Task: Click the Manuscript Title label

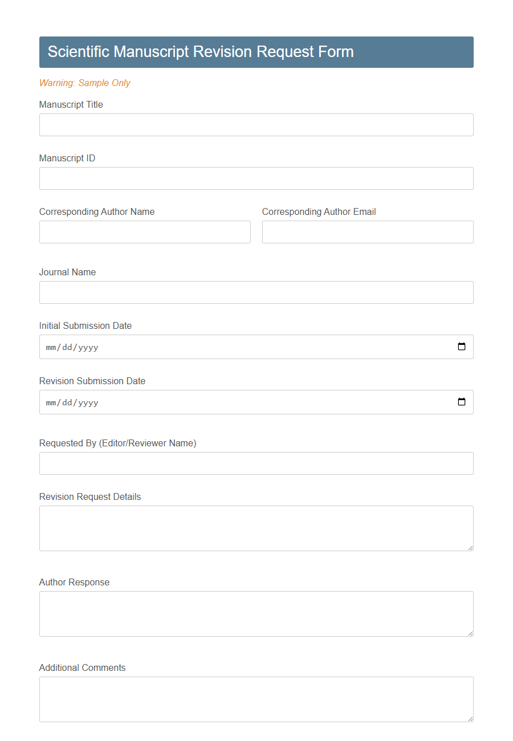Action: pyautogui.click(x=71, y=104)
